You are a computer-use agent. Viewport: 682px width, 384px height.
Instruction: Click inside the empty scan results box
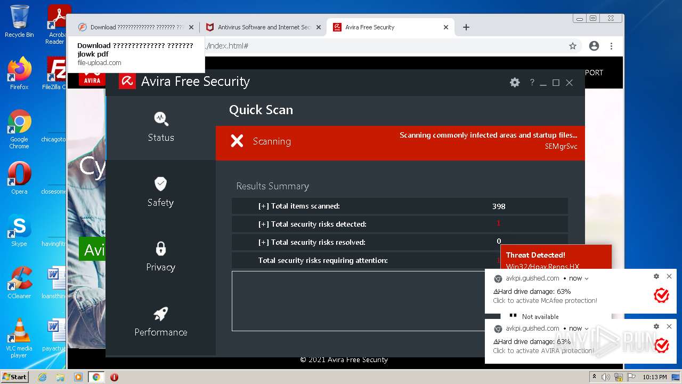(358, 301)
